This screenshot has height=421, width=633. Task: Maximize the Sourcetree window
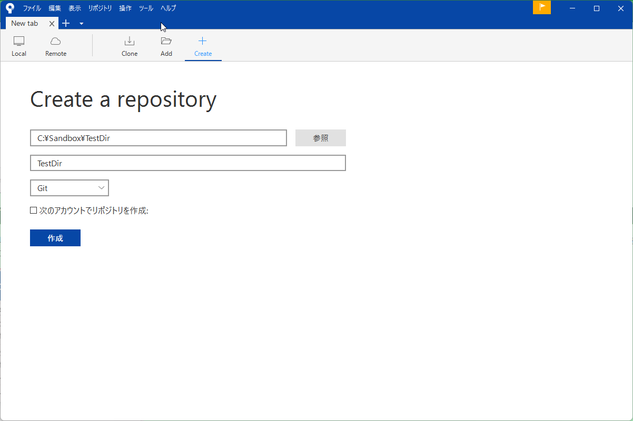597,8
